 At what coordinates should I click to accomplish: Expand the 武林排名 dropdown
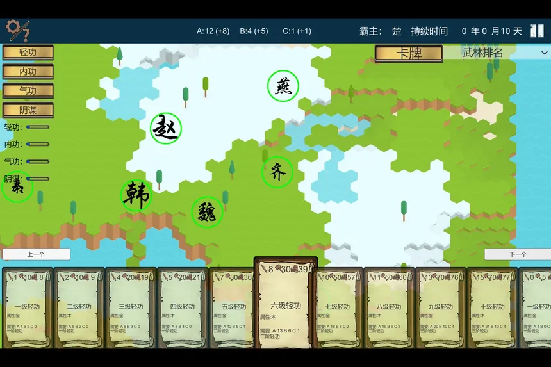click(x=497, y=53)
